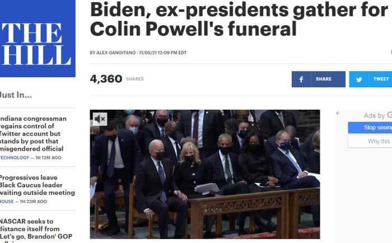Select the Why this ad option

(370, 141)
